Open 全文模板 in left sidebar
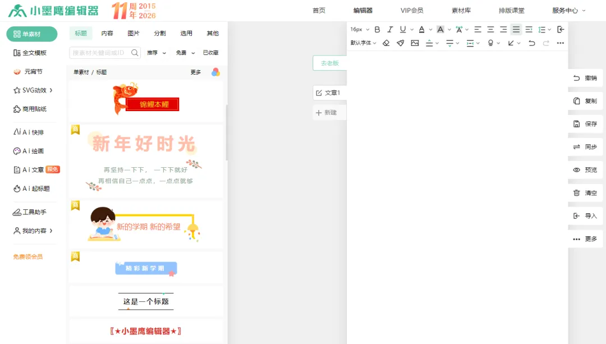606x344 pixels. coord(30,53)
